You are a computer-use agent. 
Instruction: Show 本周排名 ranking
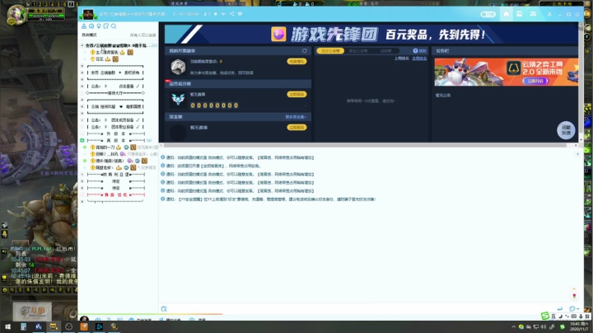(x=419, y=59)
